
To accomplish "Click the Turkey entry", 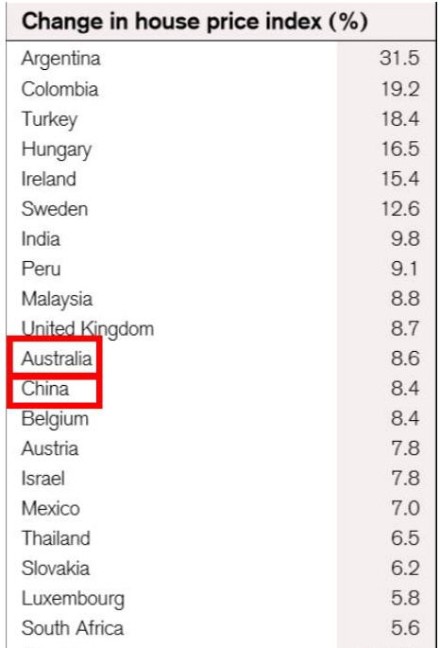I will coord(49,119).
